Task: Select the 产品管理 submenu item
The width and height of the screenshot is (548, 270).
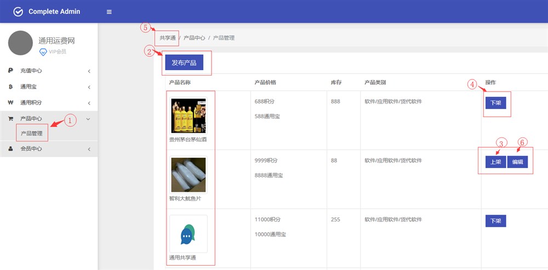Action: pyautogui.click(x=31, y=133)
